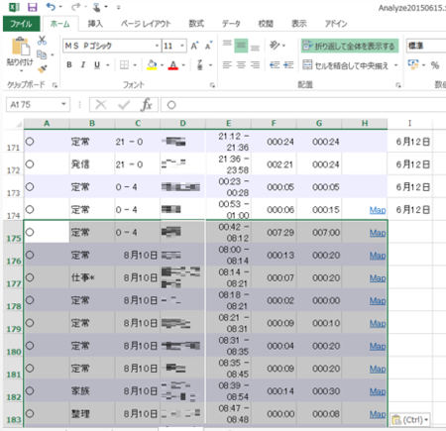Toggle Underline formatting
The width and height of the screenshot is (446, 431).
(97, 65)
